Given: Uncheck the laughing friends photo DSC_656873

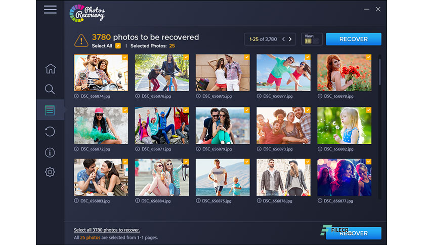Looking at the screenshot, I should tap(308, 110).
